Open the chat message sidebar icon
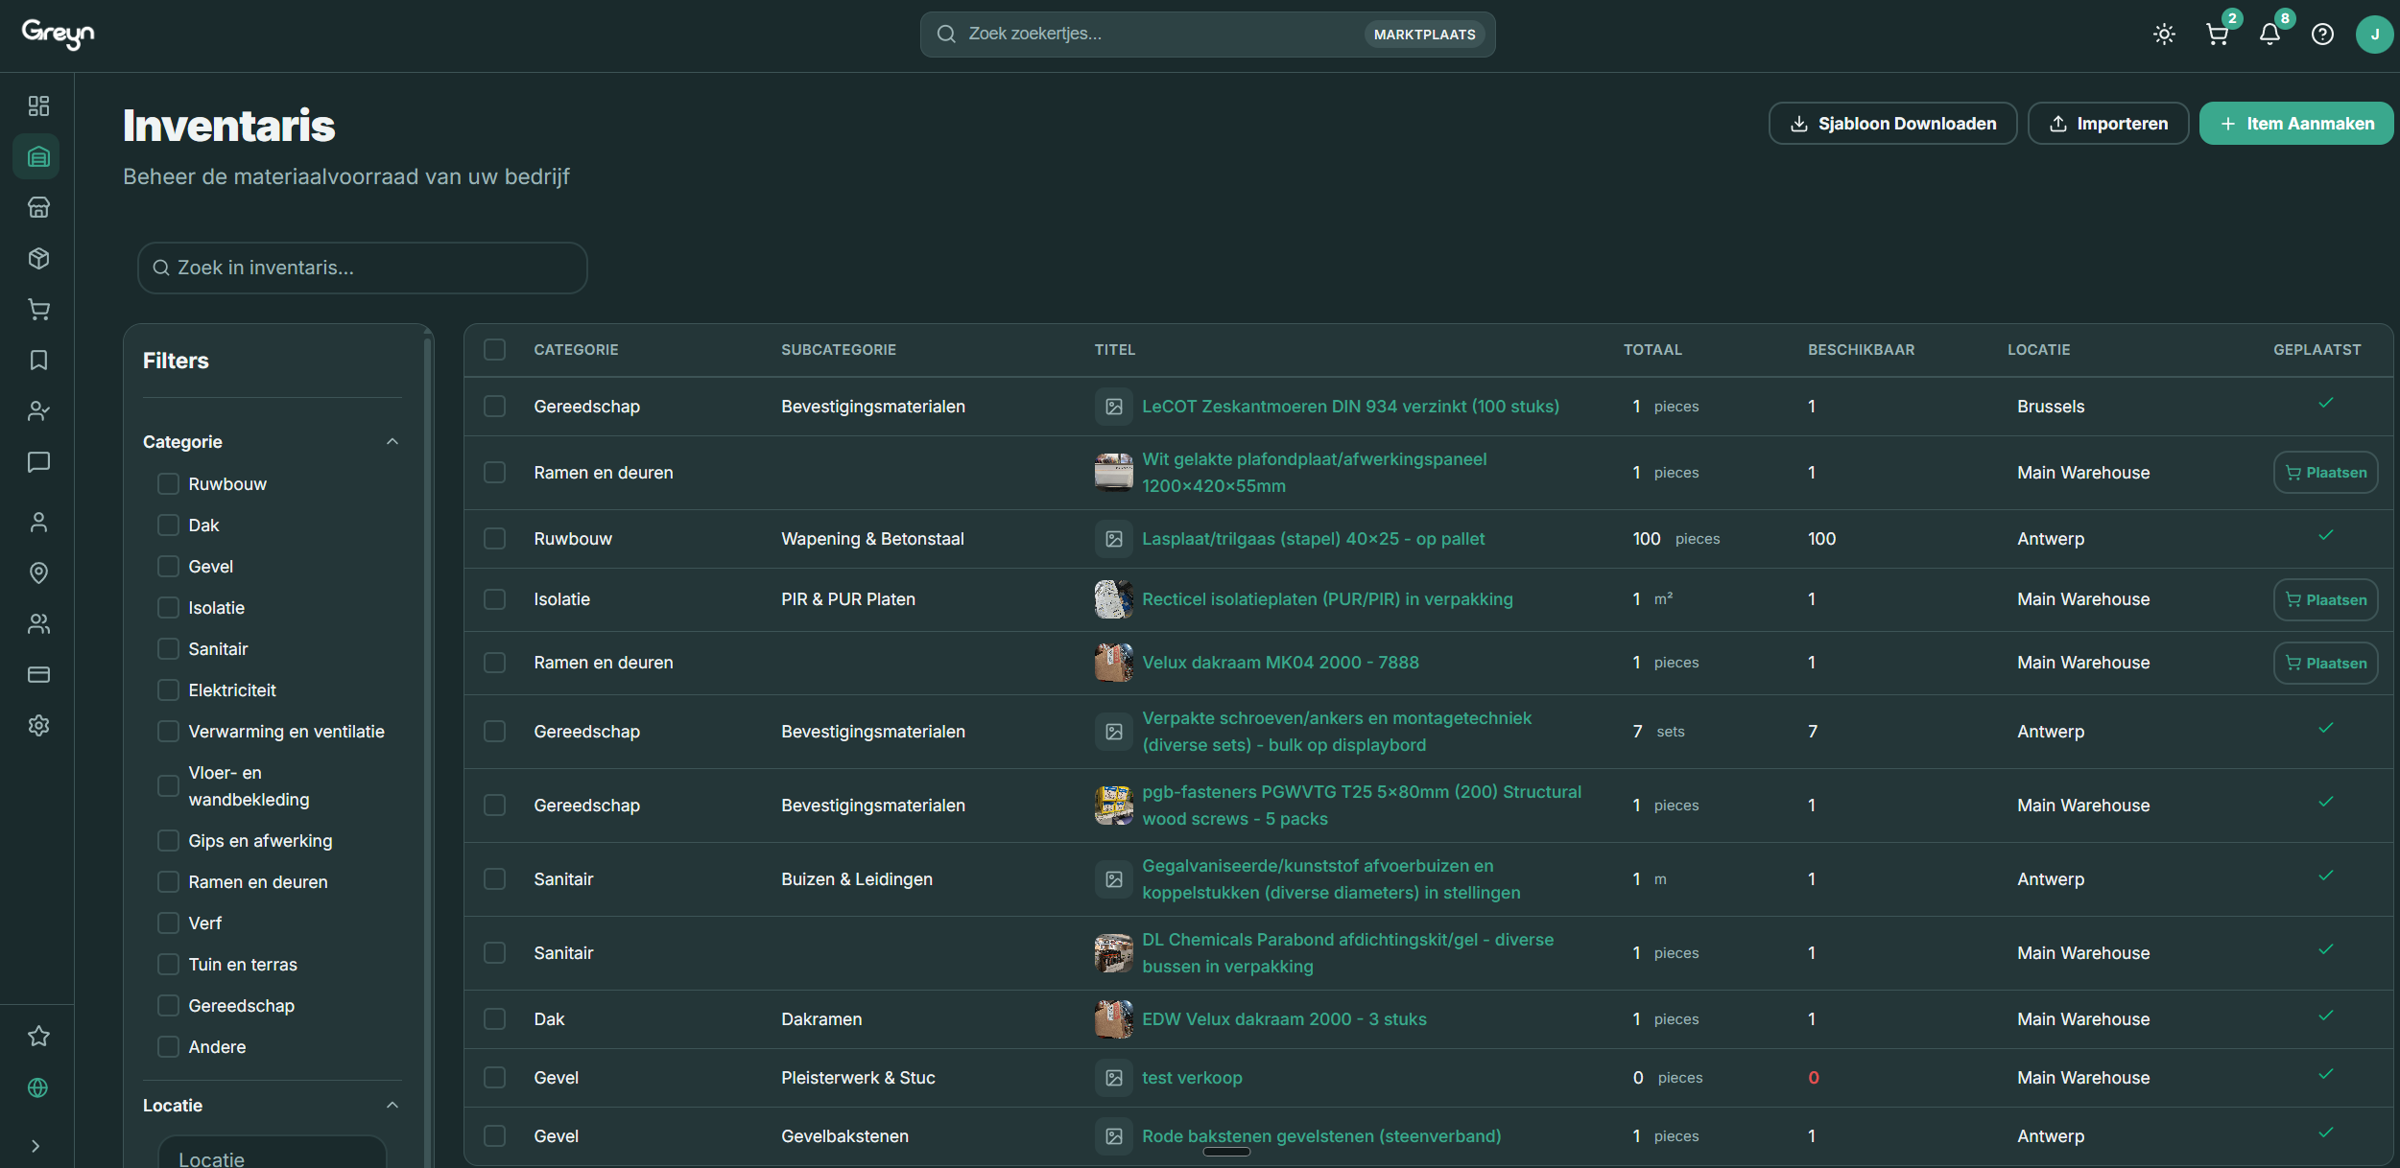 click(38, 462)
